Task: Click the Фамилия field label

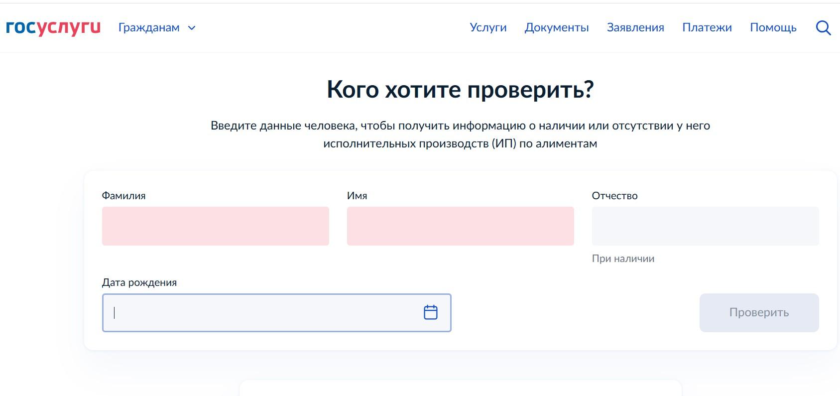Action: coord(123,196)
